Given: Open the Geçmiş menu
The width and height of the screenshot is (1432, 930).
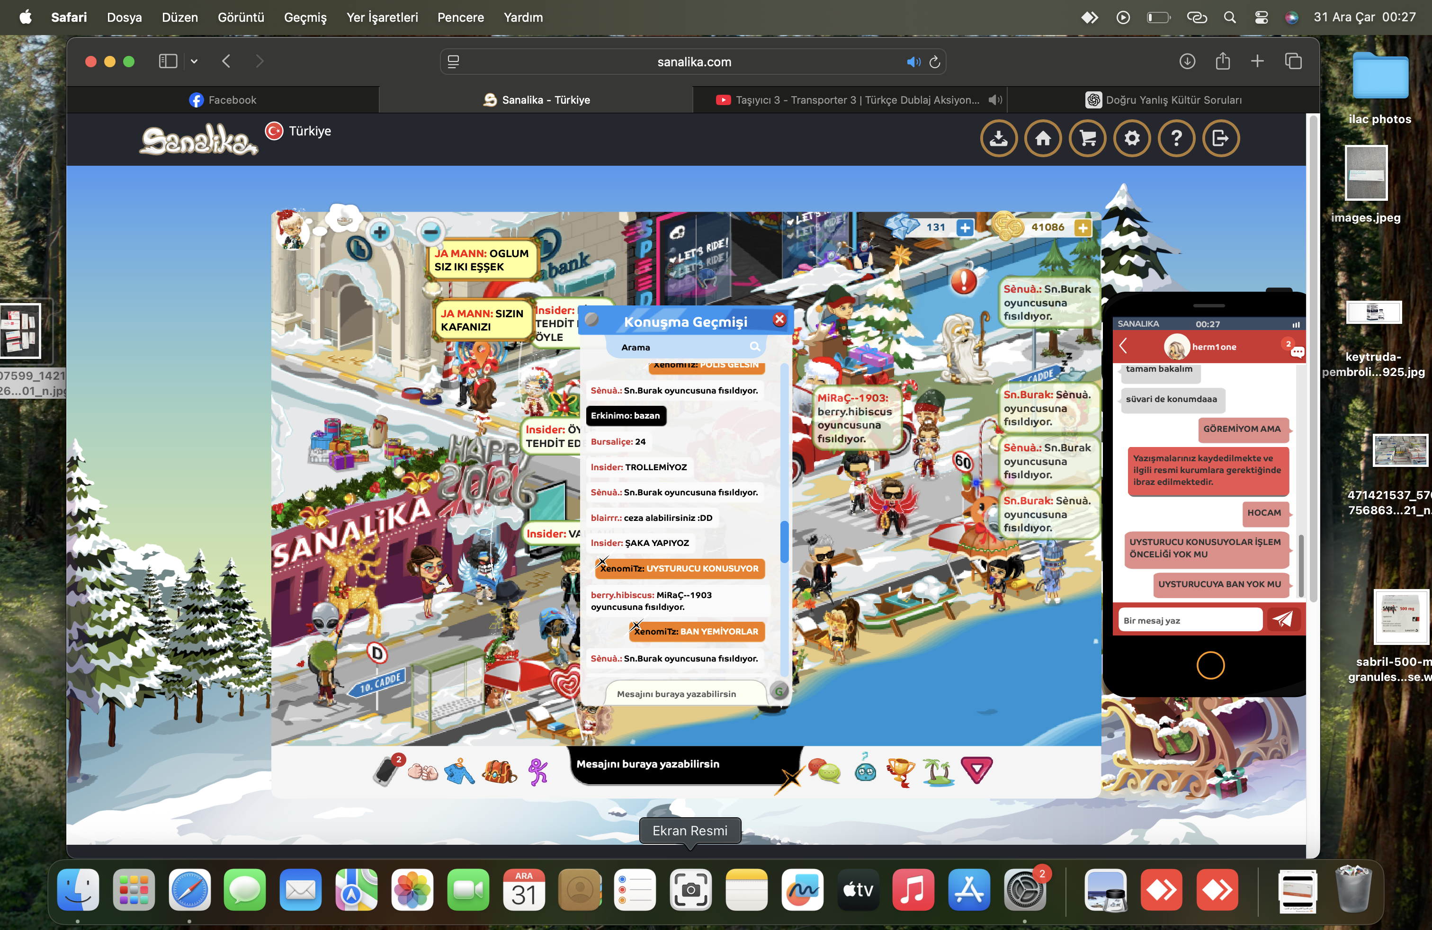Looking at the screenshot, I should pyautogui.click(x=305, y=18).
